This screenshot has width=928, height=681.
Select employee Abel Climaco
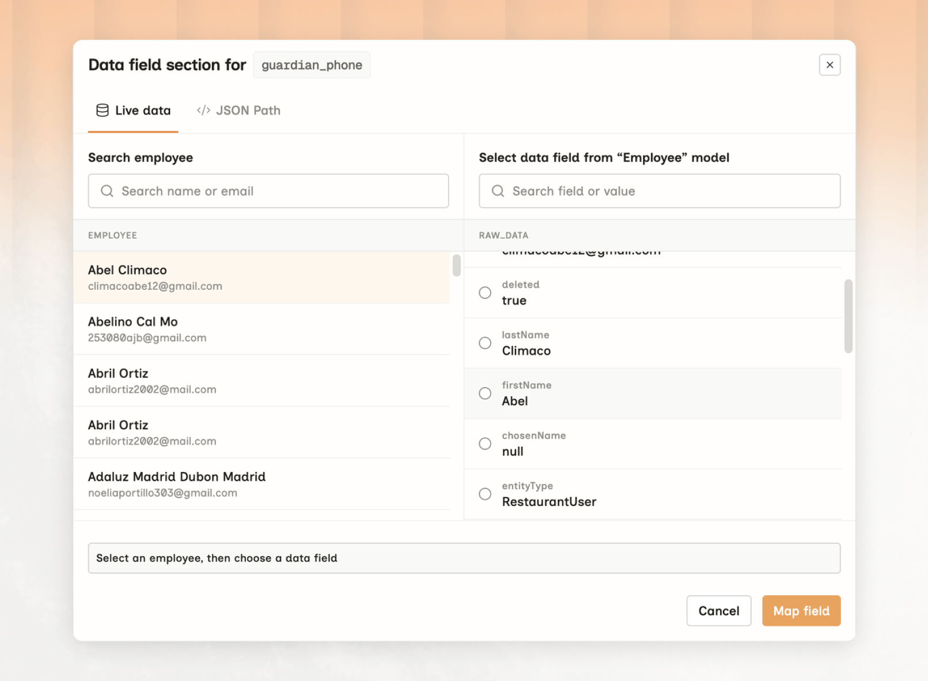(x=262, y=277)
